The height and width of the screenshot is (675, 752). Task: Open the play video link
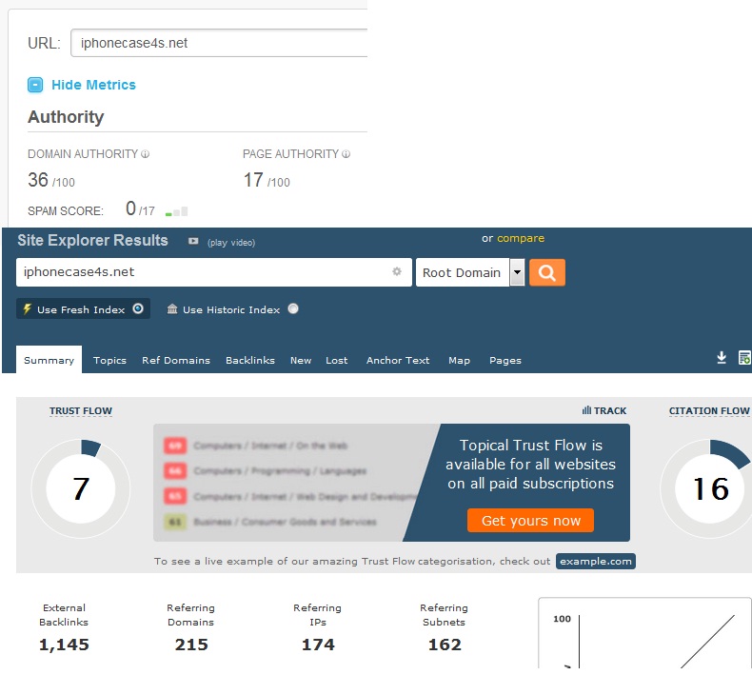[231, 243]
